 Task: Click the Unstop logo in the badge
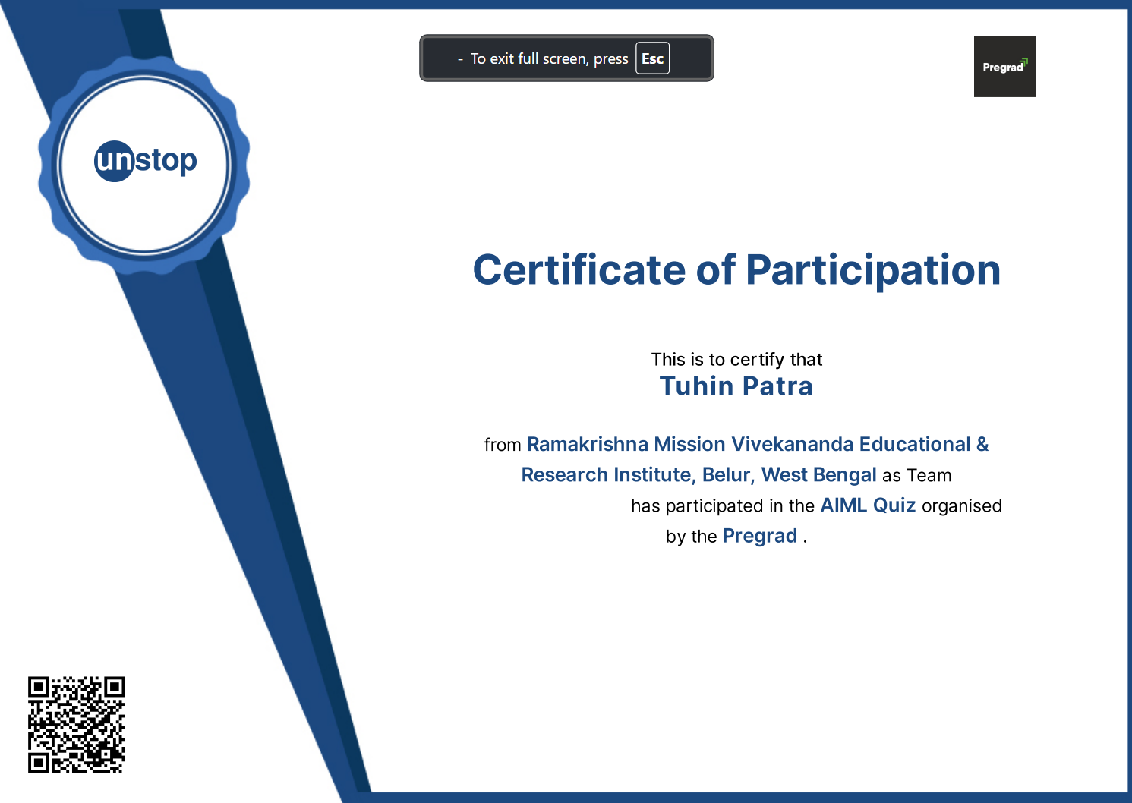[145, 161]
